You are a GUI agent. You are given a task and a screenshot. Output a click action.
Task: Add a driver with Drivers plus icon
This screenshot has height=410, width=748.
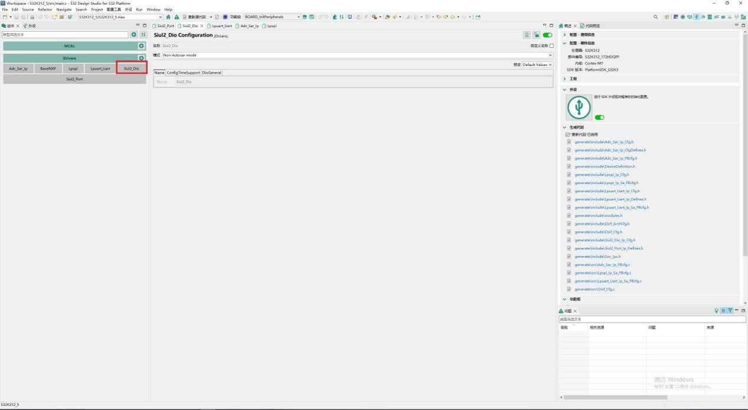pos(142,58)
